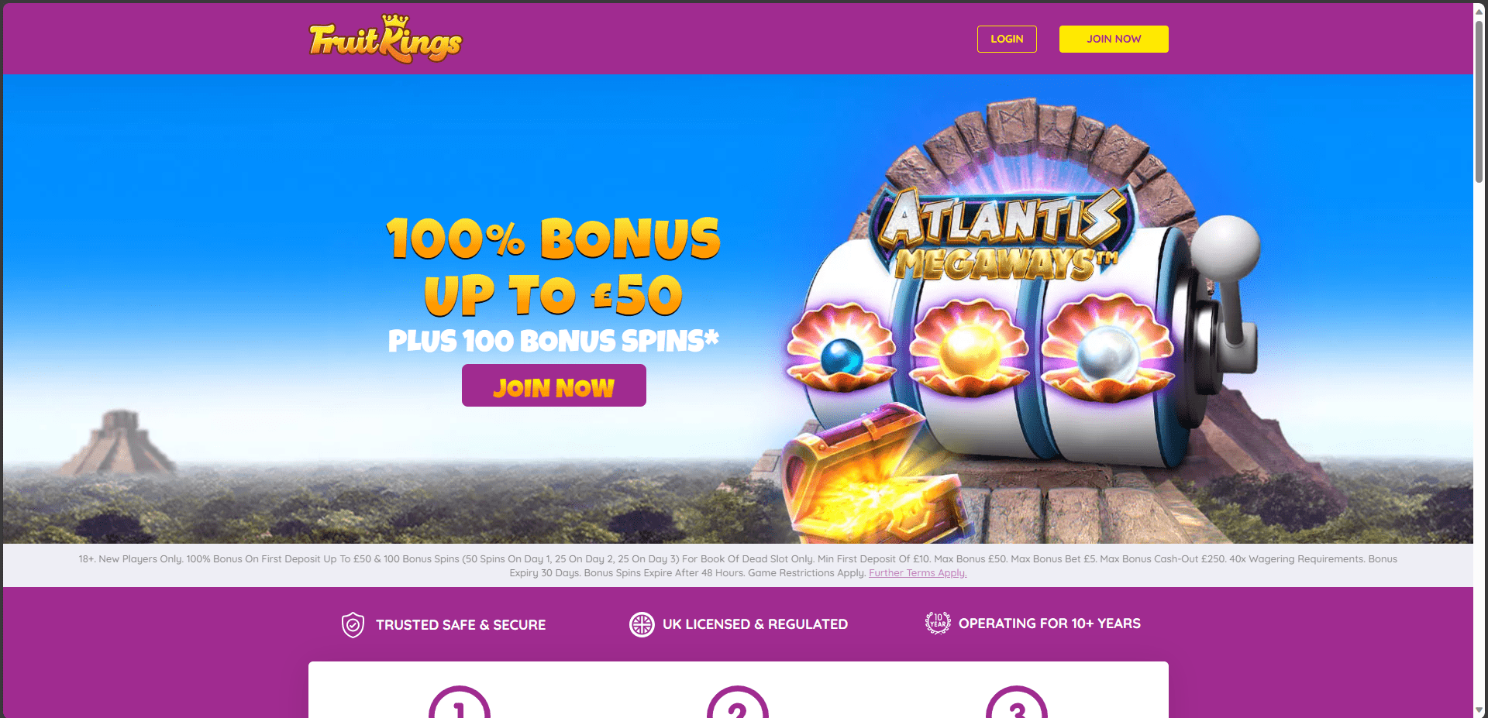The height and width of the screenshot is (718, 1488).
Task: Click the purple Join Now banner button
Action: click(x=554, y=386)
